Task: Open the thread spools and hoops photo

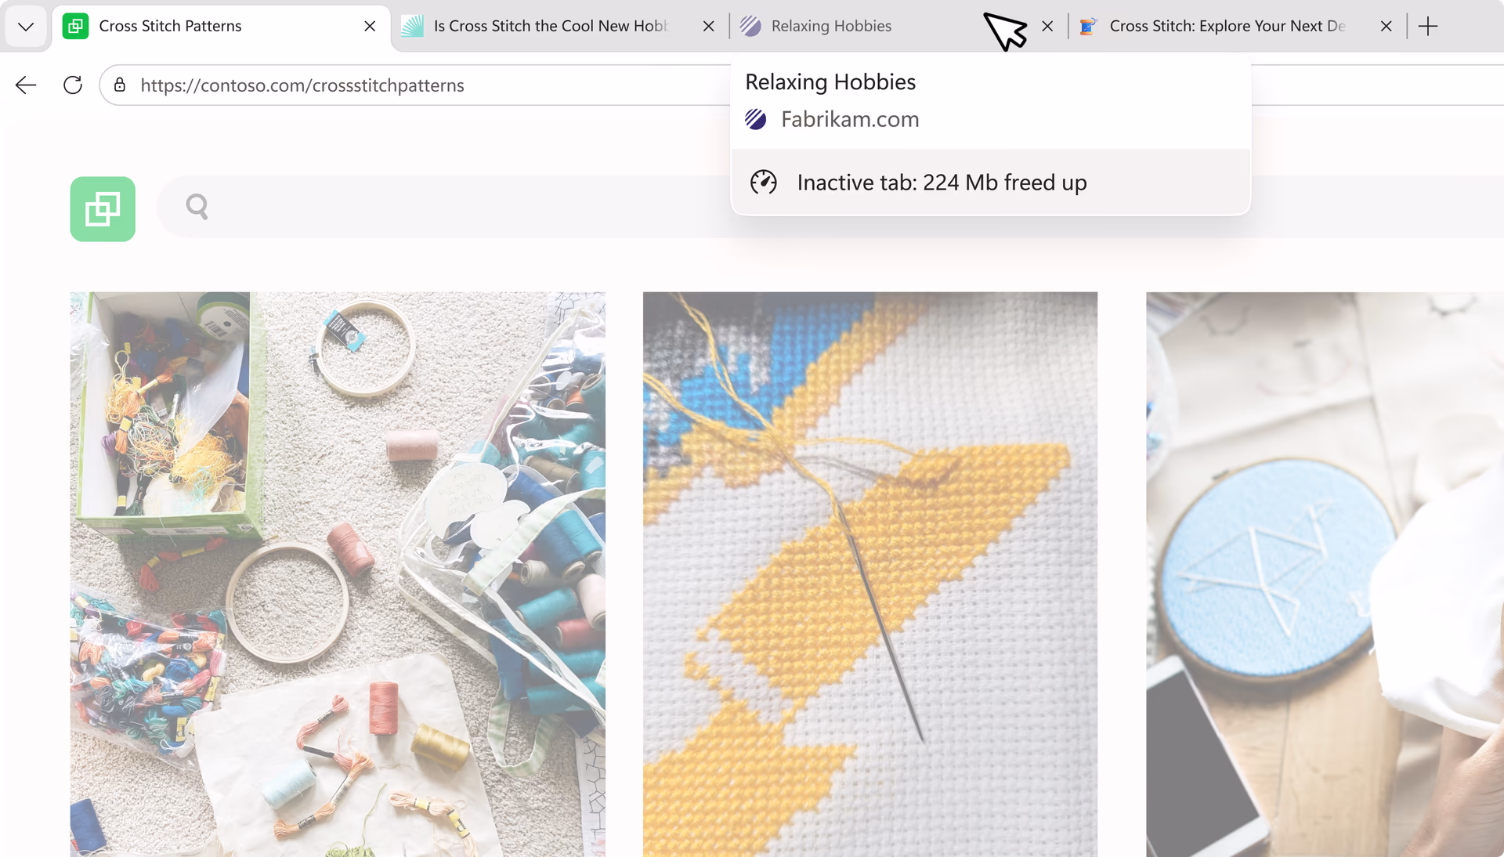Action: click(338, 574)
